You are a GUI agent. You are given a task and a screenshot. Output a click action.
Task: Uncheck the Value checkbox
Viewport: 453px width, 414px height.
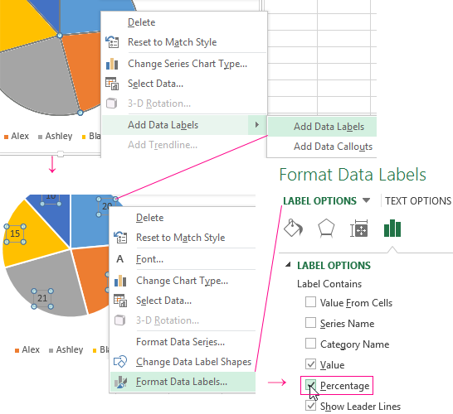click(310, 364)
